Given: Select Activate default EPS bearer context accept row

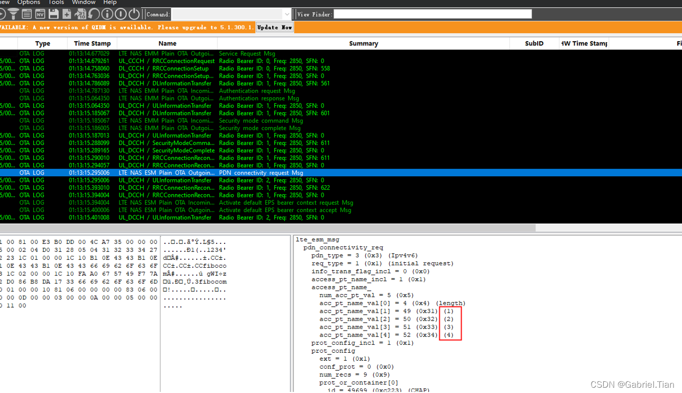Looking at the screenshot, I should point(341,210).
